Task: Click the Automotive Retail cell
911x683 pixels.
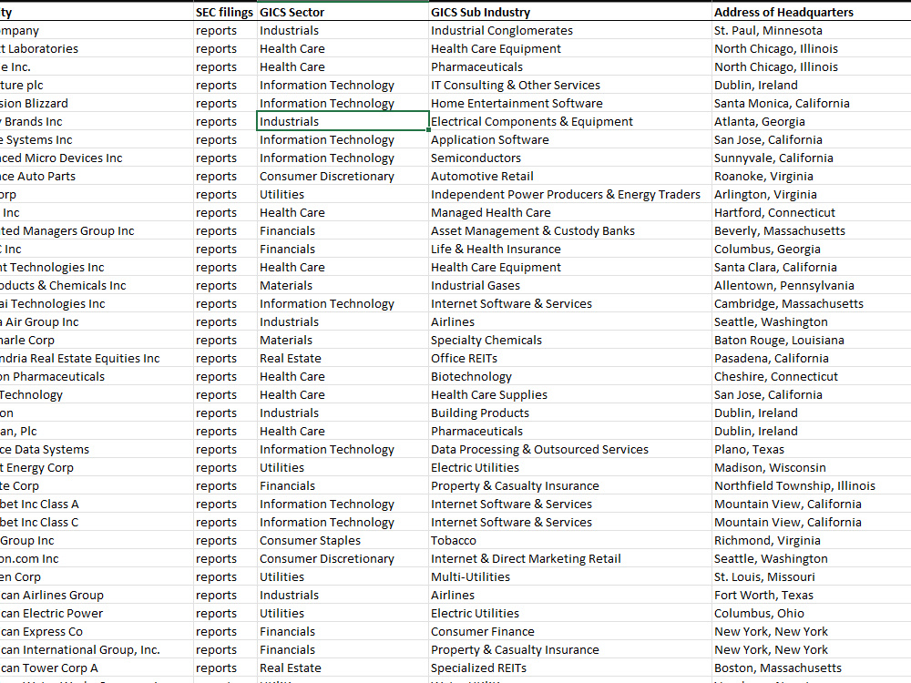Action: 569,176
